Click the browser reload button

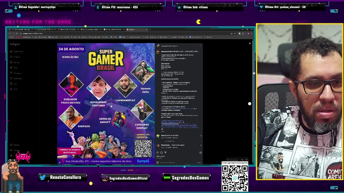click(17, 34)
